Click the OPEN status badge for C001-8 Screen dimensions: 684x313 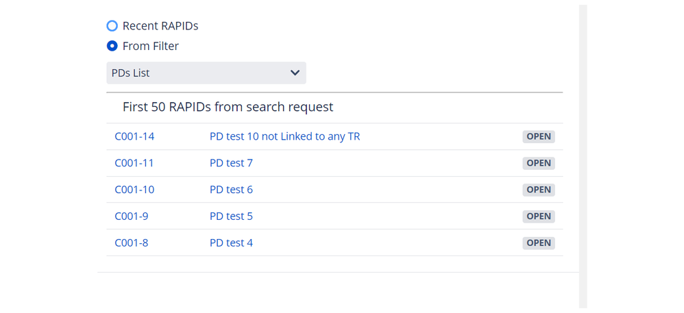pos(539,243)
